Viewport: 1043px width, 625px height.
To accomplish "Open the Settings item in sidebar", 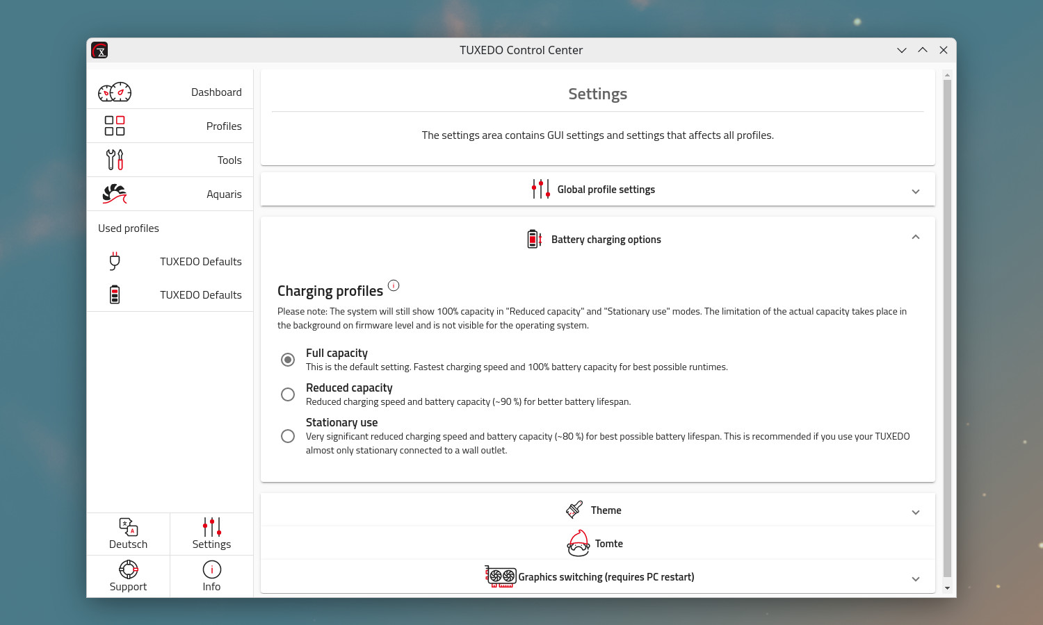I will (x=212, y=533).
